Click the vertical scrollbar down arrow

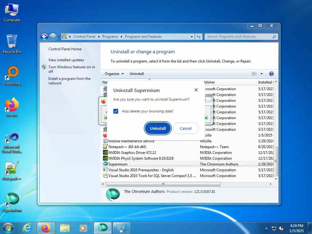click(276, 179)
